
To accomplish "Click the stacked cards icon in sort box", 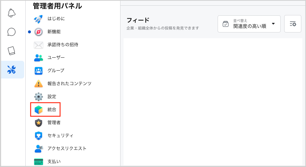I will (x=225, y=24).
